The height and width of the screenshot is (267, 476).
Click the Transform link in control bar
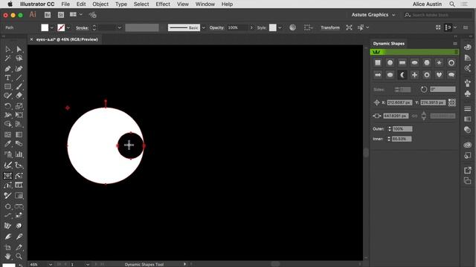coord(330,27)
